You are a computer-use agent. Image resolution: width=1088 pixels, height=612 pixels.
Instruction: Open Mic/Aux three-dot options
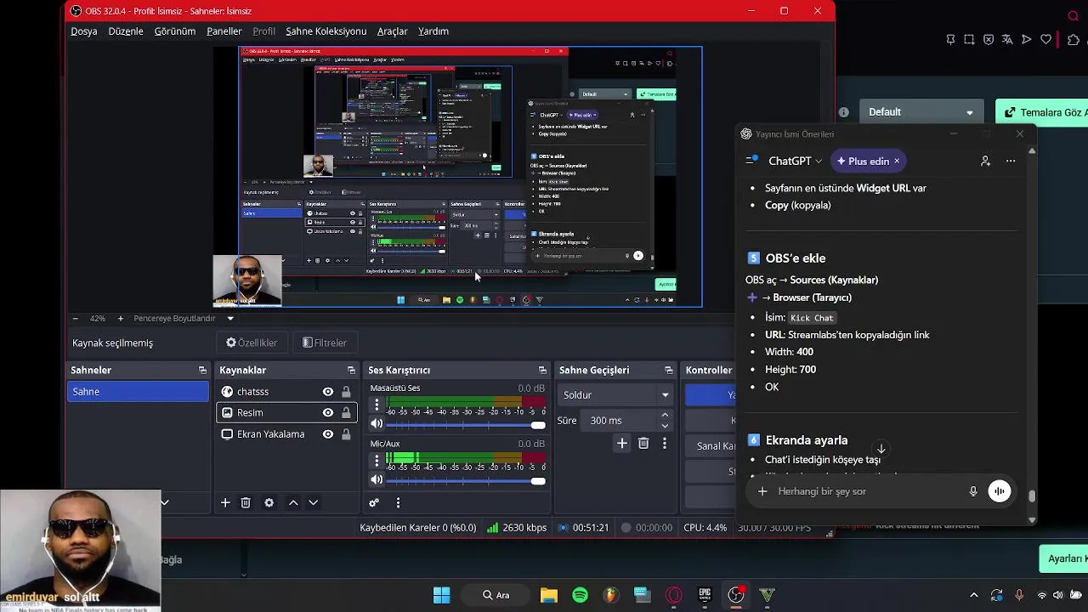tap(377, 461)
